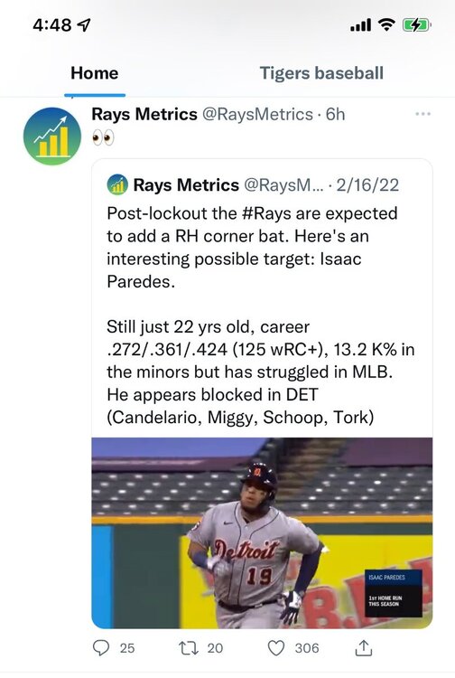Viewport: 455px width, 678px height.
Task: Tap the 6h tweet timestamp
Action: click(x=336, y=114)
